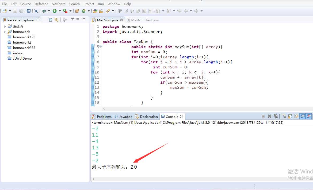Open the Back history dropdown arrow
The image size is (313, 190).
click(x=191, y=11)
